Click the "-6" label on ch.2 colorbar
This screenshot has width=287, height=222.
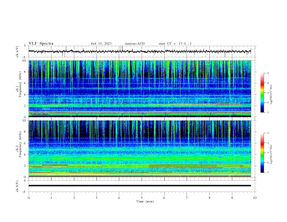coord(267,163)
